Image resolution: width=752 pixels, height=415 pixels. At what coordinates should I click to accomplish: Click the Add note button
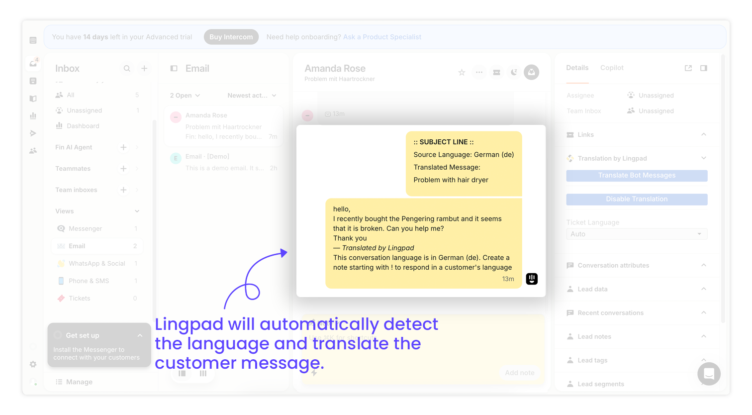click(519, 373)
